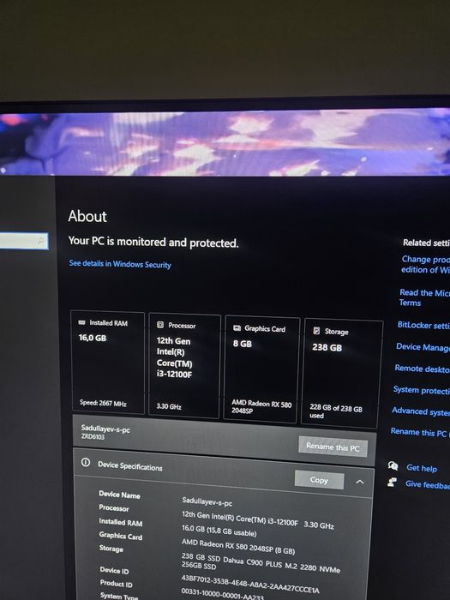Open Read the Microsoft Terms link
The height and width of the screenshot is (600, 450).
pos(424,297)
